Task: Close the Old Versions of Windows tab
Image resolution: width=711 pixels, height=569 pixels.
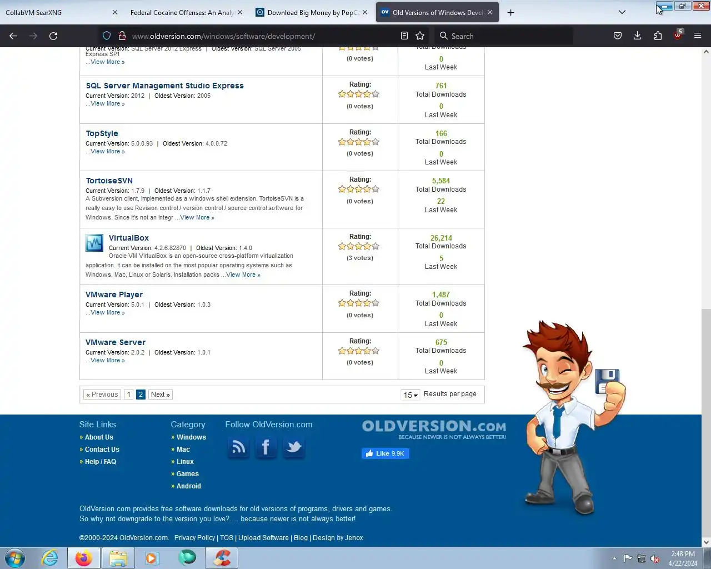Action: tap(489, 12)
